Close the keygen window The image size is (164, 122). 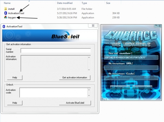160,26
